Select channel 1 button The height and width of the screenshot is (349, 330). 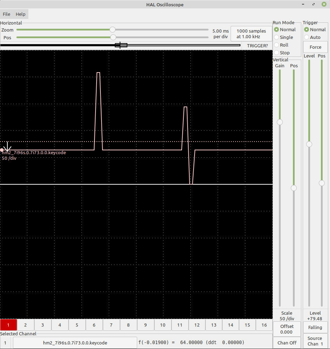pyautogui.click(x=8, y=325)
